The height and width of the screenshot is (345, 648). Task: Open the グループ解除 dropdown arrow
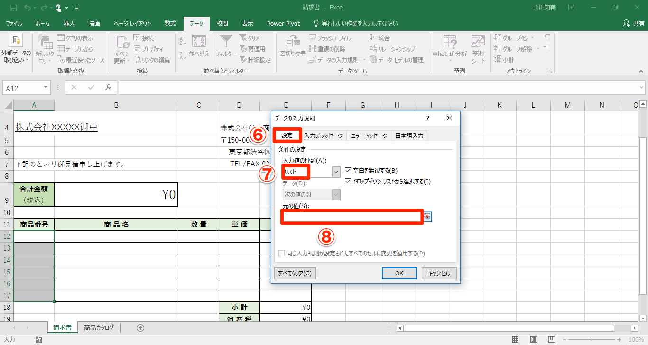(x=538, y=49)
